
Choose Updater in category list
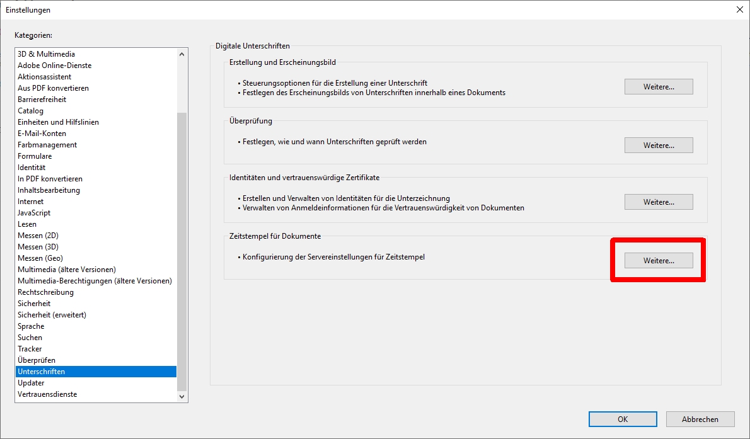coord(31,383)
